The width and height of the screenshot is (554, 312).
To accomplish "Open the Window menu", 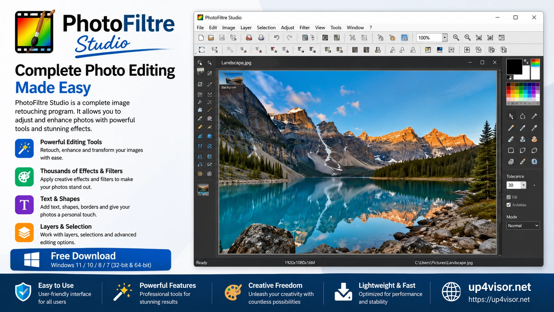I will click(x=355, y=28).
